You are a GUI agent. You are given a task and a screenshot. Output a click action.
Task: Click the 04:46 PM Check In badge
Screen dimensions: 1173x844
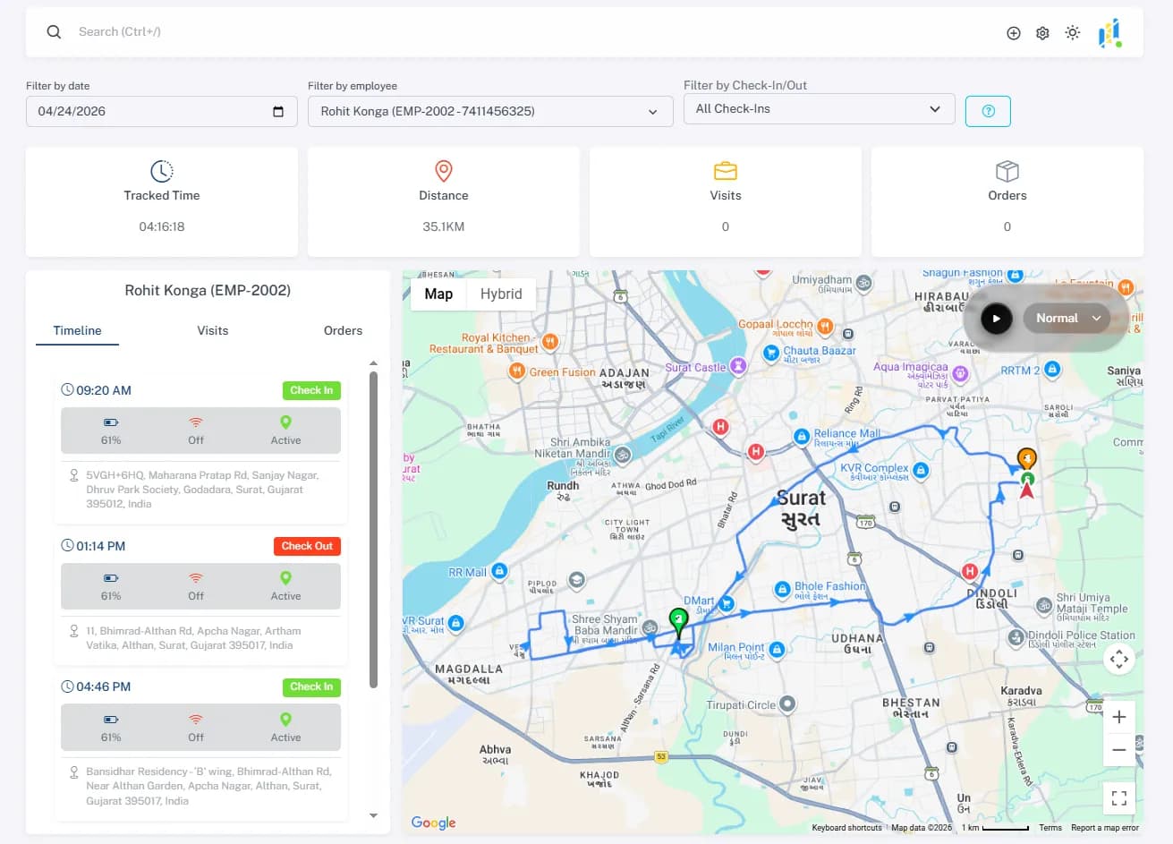311,687
